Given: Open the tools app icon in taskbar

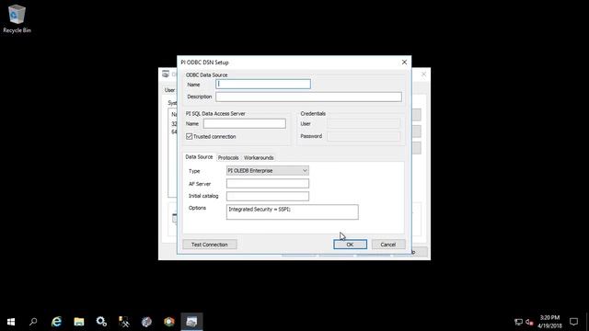Looking at the screenshot, I should (124, 322).
